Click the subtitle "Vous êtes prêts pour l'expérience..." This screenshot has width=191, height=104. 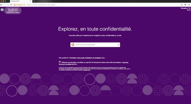(x=95, y=35)
